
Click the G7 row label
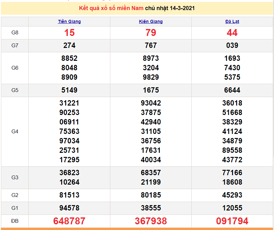pyautogui.click(x=15, y=45)
